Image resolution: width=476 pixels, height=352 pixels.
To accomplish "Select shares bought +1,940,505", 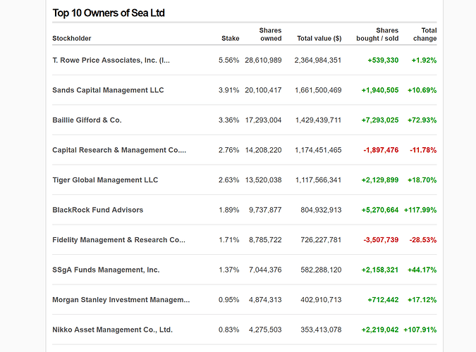I will 380,90.
